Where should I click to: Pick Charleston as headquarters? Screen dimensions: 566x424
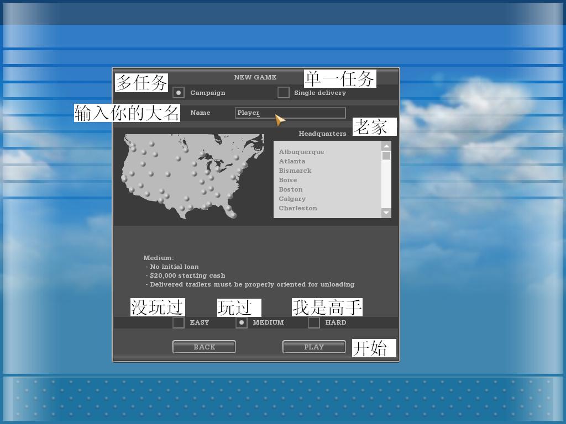pyautogui.click(x=298, y=208)
